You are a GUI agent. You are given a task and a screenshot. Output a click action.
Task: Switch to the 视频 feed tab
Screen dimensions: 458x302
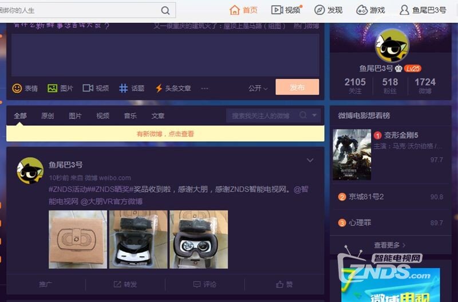pyautogui.click(x=103, y=116)
